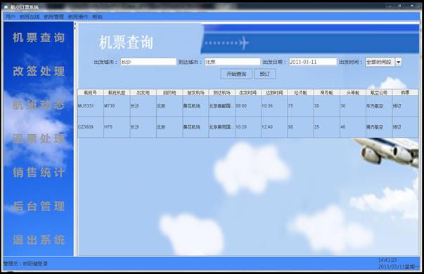Viewport: 424px width, 274px height.
Task: Open the 帮助 menu
Action: pyautogui.click(x=97, y=17)
